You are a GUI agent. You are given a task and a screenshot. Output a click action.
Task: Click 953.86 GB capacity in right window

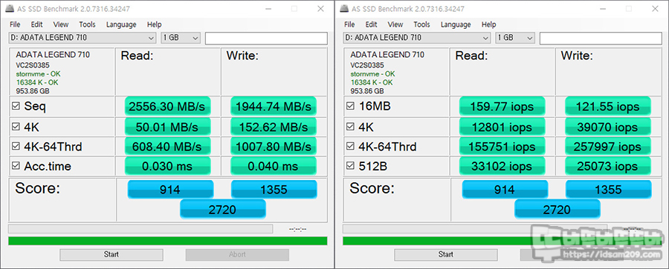pos(367,91)
